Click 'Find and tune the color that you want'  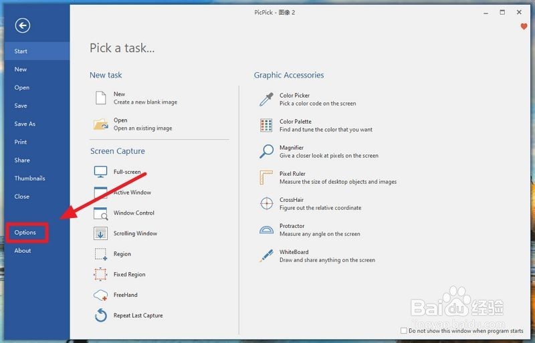(x=326, y=130)
